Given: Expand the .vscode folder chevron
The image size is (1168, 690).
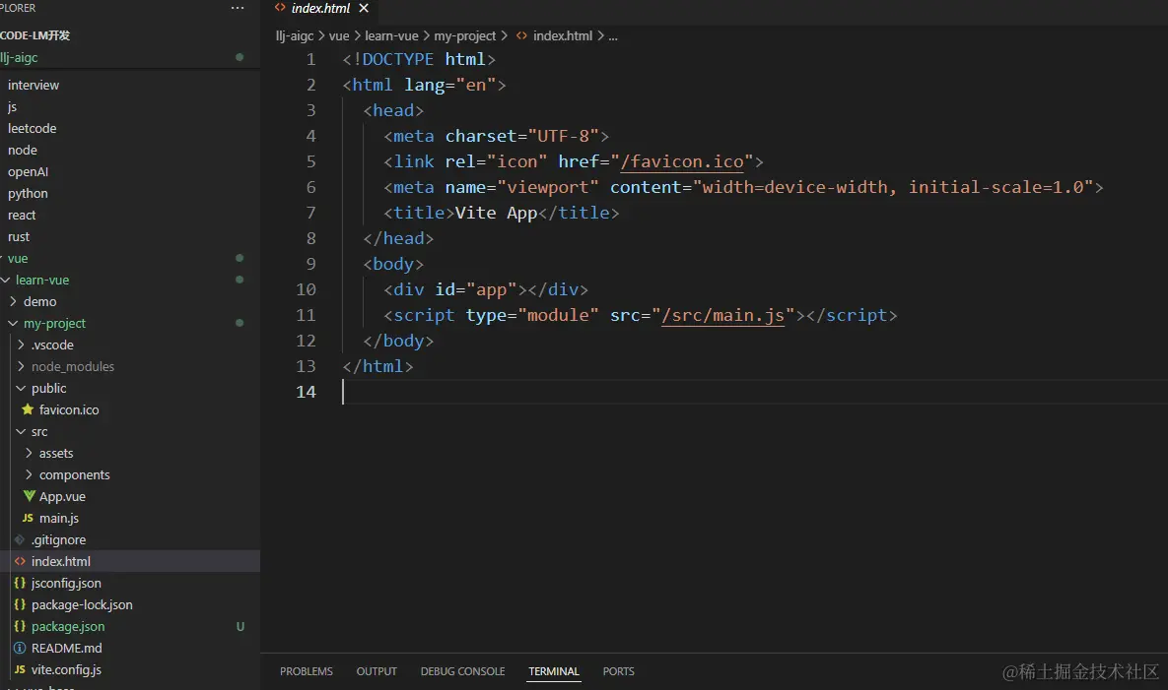Looking at the screenshot, I should click(x=22, y=345).
